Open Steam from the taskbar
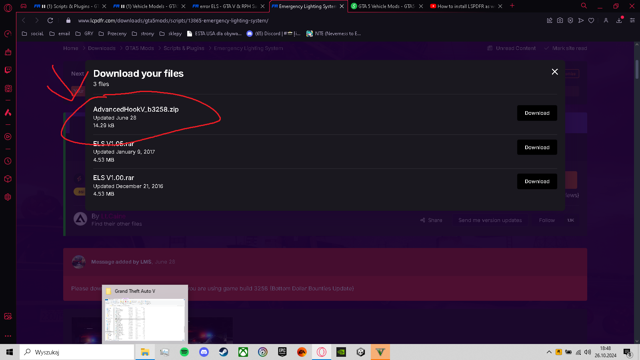 pos(223,352)
